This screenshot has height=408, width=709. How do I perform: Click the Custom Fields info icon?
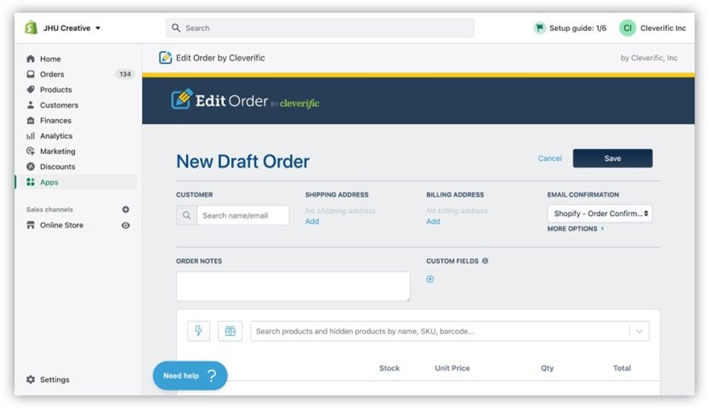pos(485,261)
